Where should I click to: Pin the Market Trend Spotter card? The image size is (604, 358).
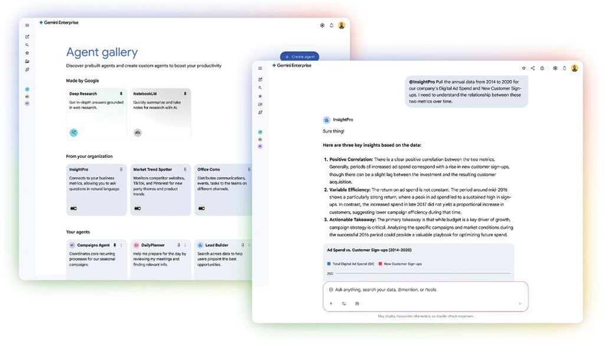(185, 170)
